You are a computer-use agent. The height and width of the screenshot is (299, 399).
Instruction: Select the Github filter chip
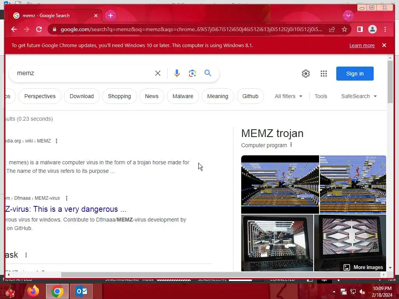pyautogui.click(x=250, y=96)
